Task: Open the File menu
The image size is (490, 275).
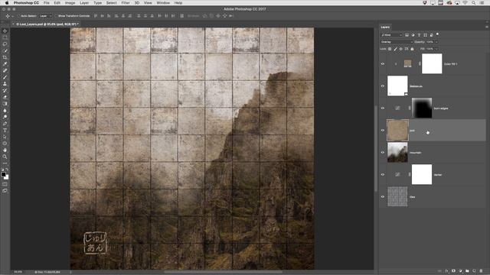Action: point(47,3)
